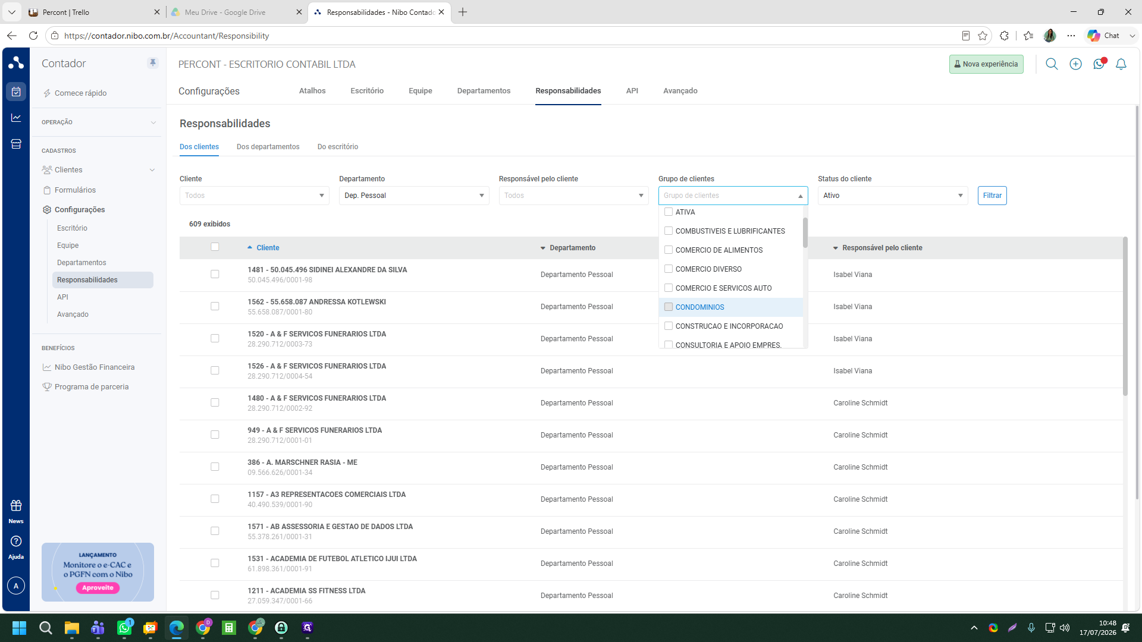
Task: Open the Responsável pelo cliente filter dropdown
Action: [573, 196]
